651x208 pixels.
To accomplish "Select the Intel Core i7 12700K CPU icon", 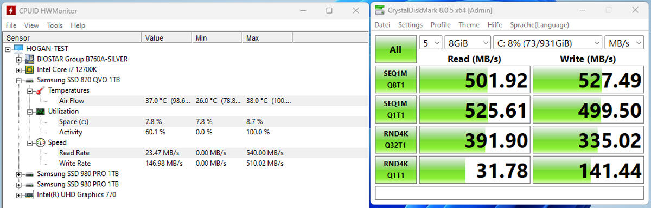I will click(29, 69).
